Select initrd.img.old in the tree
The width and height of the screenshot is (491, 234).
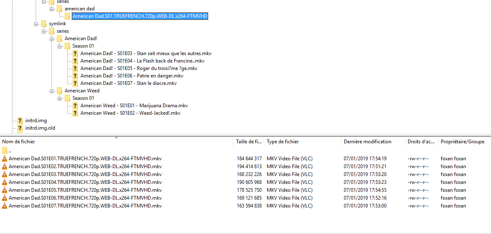[40, 128]
